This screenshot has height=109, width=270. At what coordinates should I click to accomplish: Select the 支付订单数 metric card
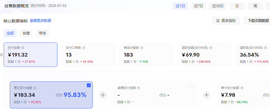pyautogui.click(x=89, y=55)
